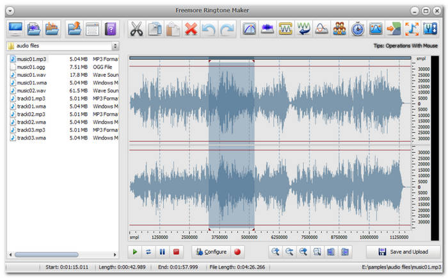This screenshot has width=448, height=278.
Task: Click the Redo arrow icon
Action: pyautogui.click(x=227, y=29)
